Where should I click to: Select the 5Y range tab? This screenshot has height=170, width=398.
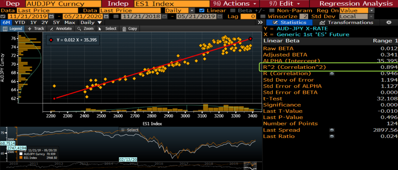(x=57, y=22)
